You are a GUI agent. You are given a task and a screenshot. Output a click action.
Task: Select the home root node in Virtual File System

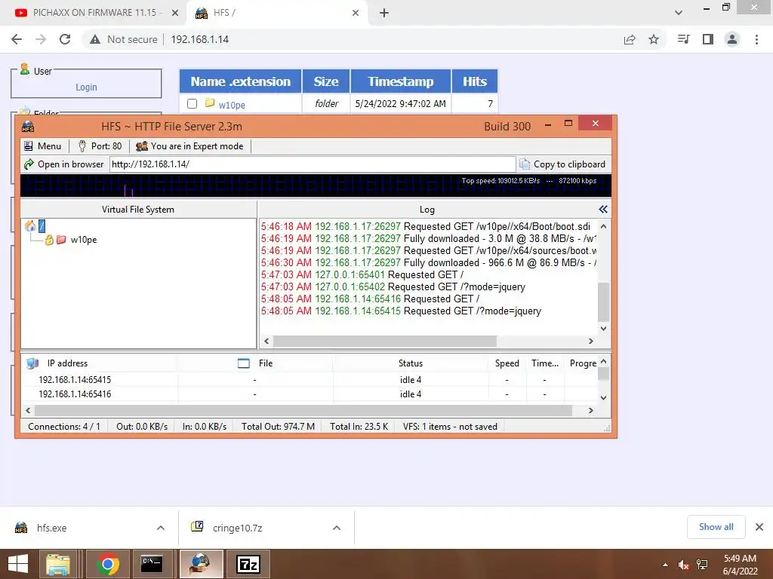(35, 226)
